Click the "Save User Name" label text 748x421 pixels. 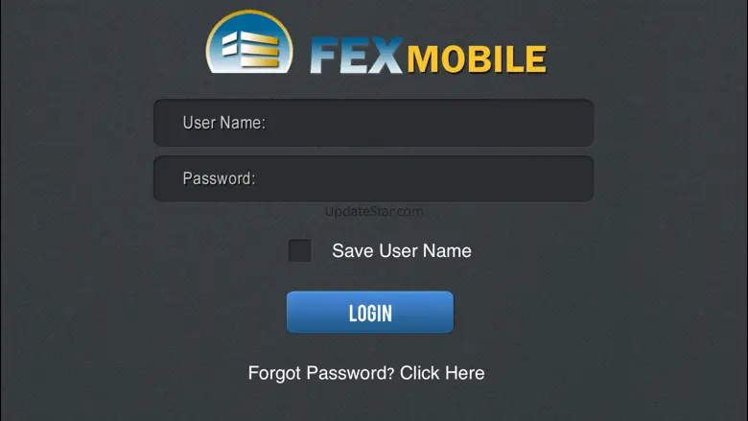[x=402, y=251]
